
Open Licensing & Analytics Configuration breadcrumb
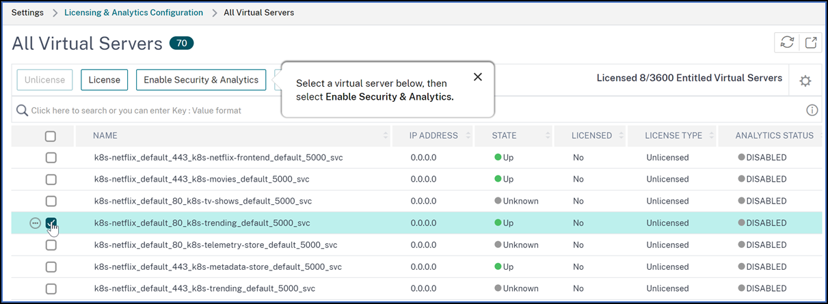point(133,13)
